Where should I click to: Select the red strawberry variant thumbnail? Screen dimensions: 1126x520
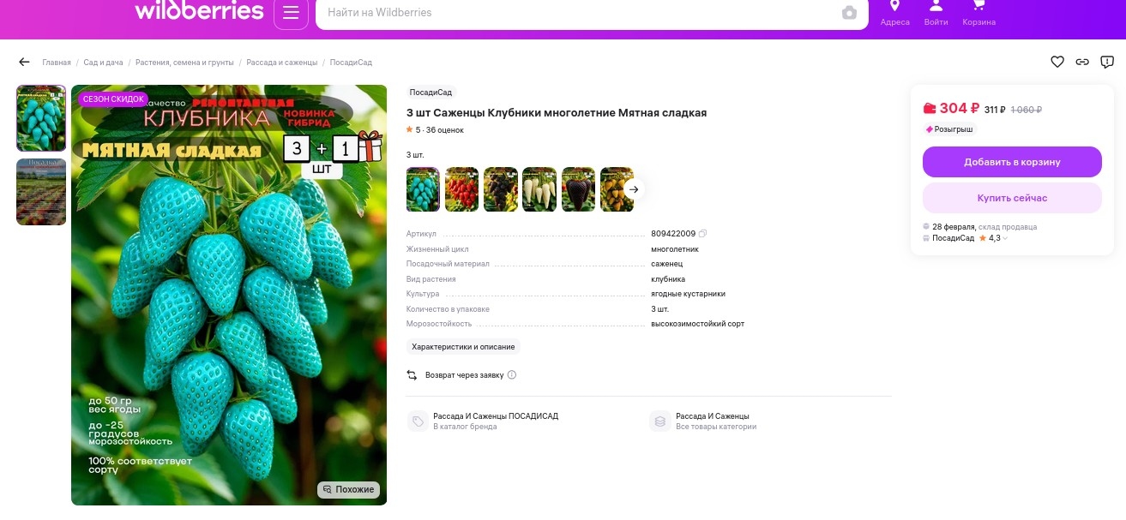(x=461, y=189)
